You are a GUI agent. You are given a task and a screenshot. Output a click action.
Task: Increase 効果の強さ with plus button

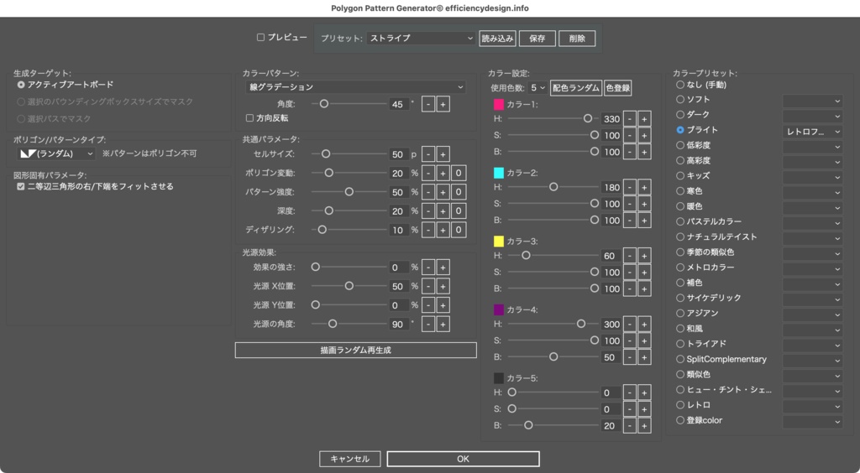(x=443, y=268)
